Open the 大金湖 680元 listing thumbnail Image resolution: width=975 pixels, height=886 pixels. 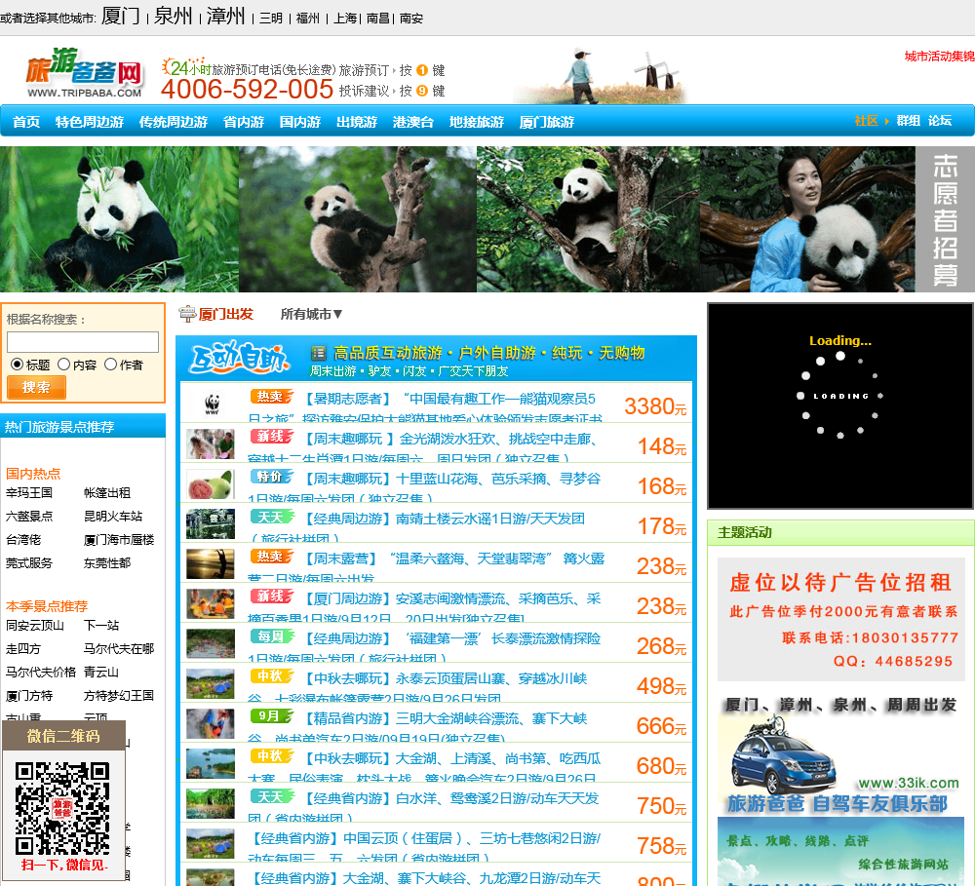[x=211, y=763]
